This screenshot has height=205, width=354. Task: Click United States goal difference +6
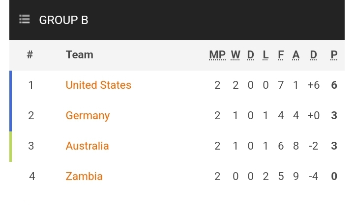(x=314, y=85)
